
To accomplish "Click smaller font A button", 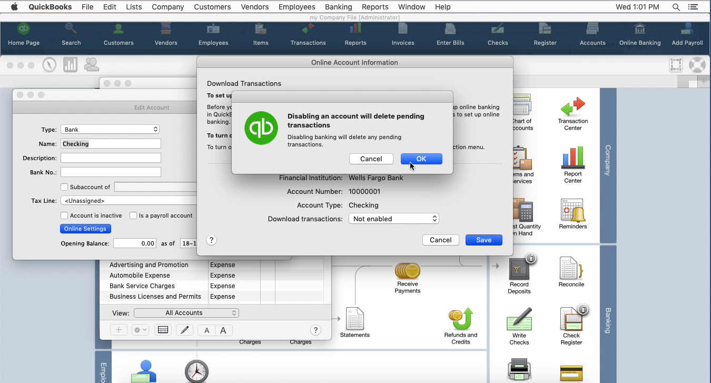I will coord(207,330).
